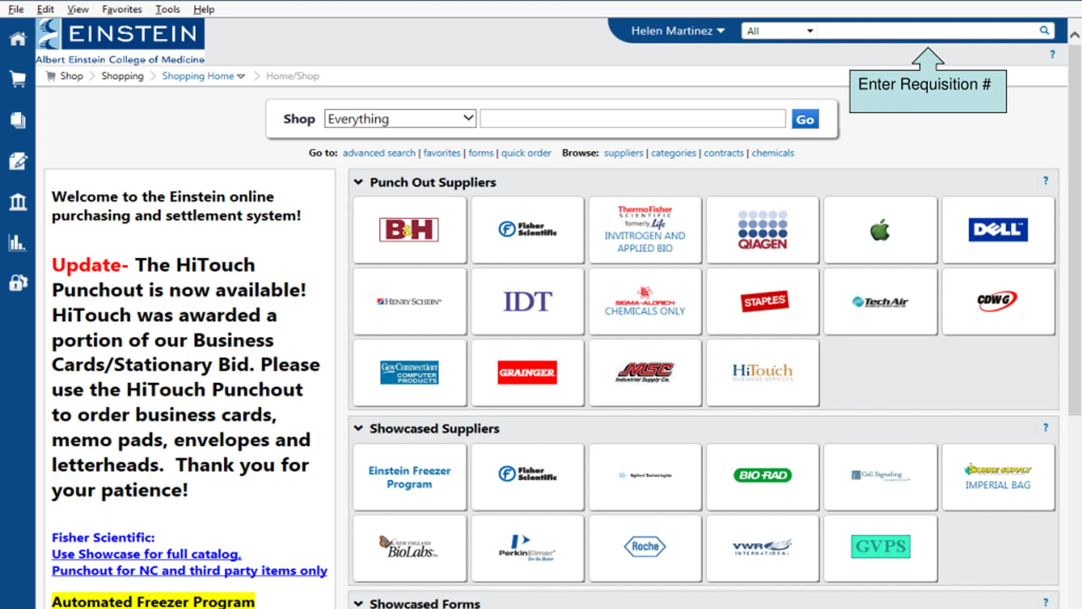This screenshot has height=609, width=1082.
Task: Browse by chemicals link
Action: click(773, 153)
